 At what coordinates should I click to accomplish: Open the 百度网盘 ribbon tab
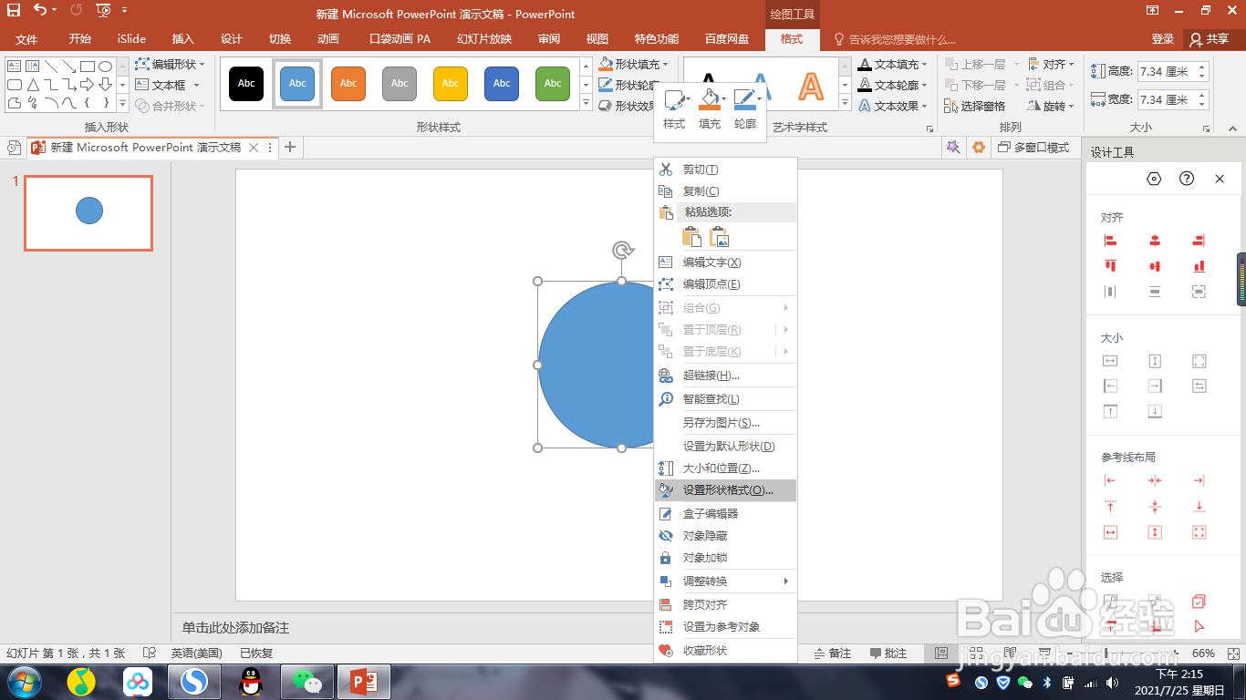727,39
